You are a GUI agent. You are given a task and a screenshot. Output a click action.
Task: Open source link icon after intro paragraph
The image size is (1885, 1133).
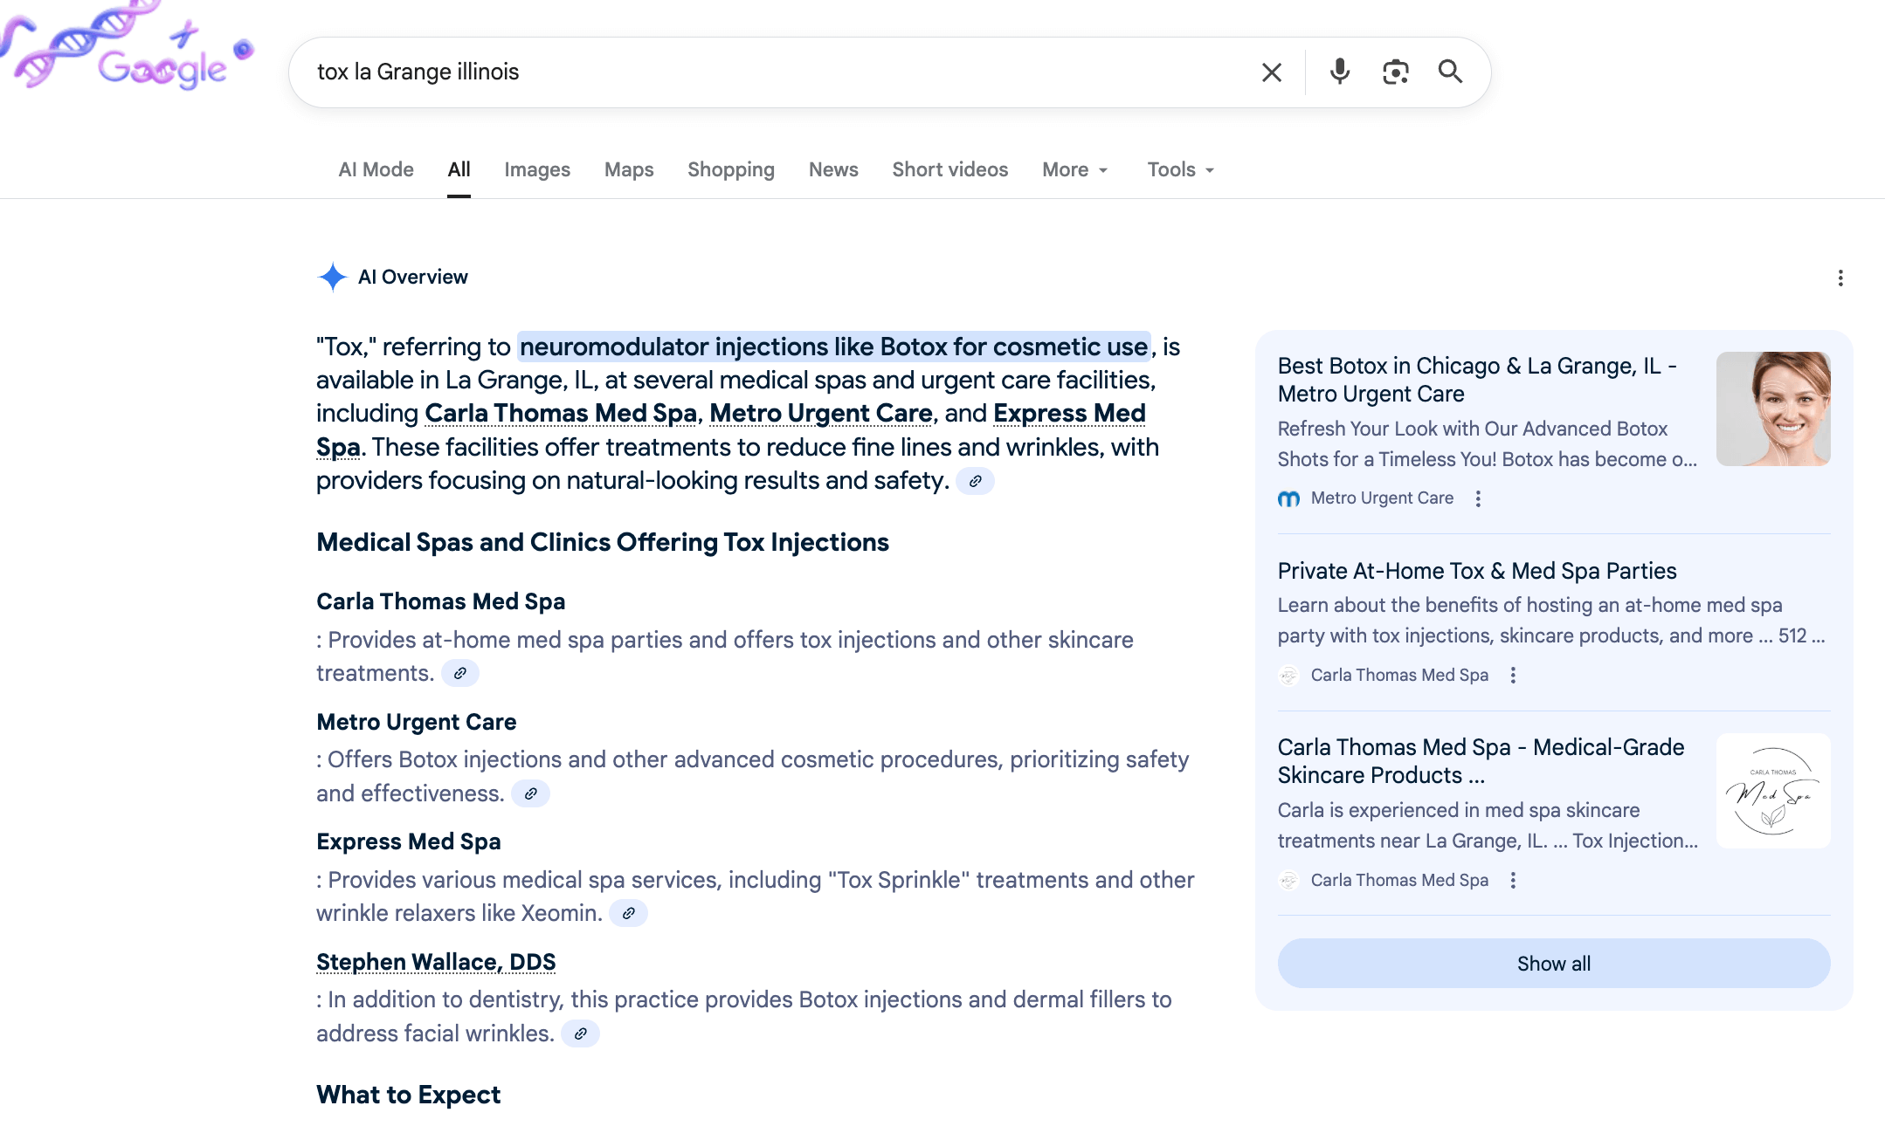coord(975,481)
